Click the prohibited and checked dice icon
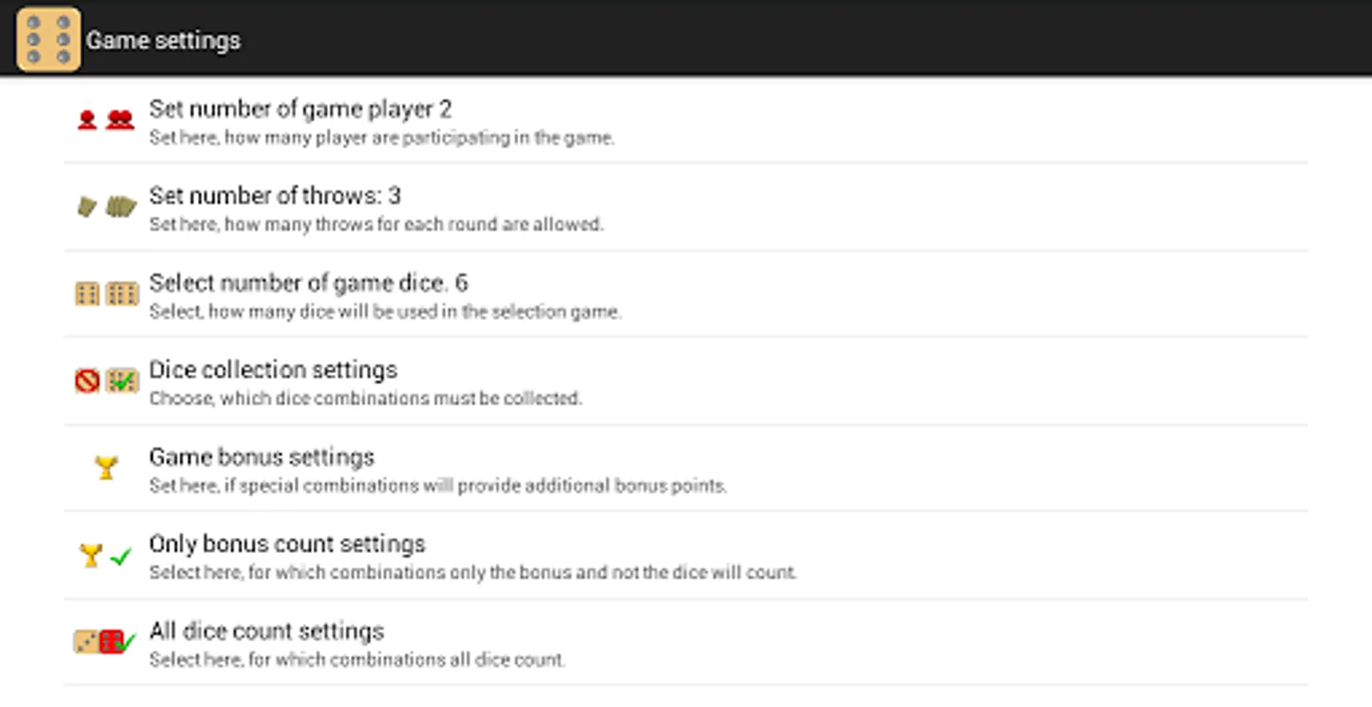This screenshot has width=1372, height=707. click(x=106, y=381)
